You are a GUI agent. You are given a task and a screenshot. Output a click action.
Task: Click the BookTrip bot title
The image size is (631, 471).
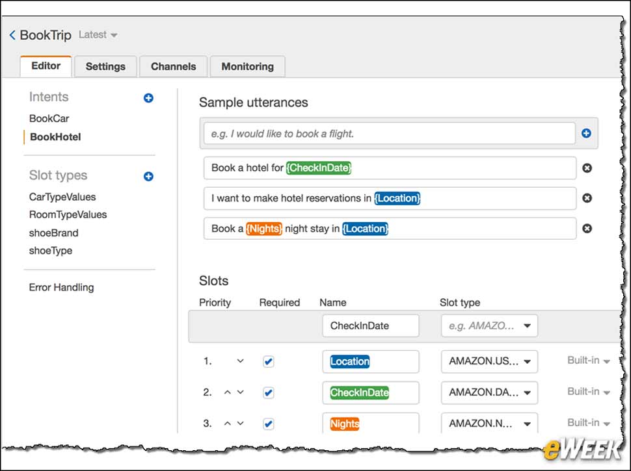[x=46, y=35]
